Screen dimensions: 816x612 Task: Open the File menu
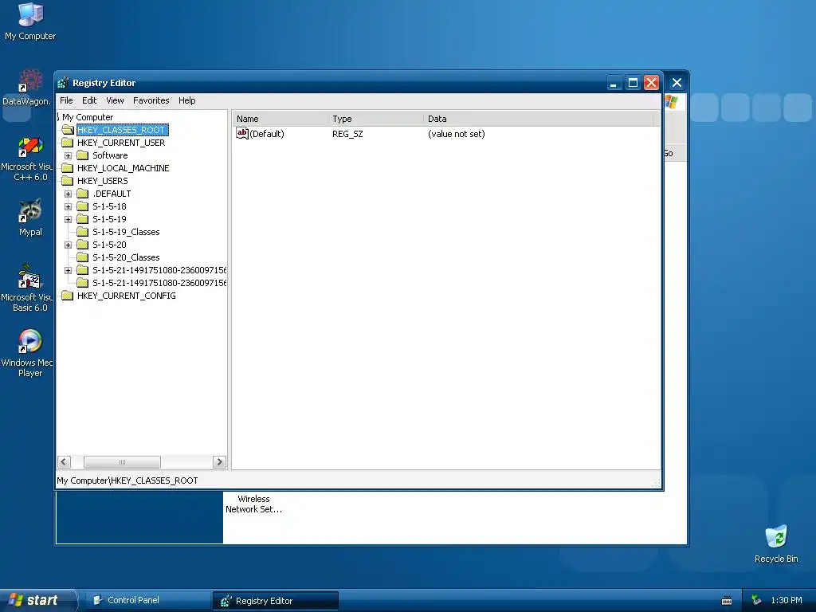(x=66, y=100)
